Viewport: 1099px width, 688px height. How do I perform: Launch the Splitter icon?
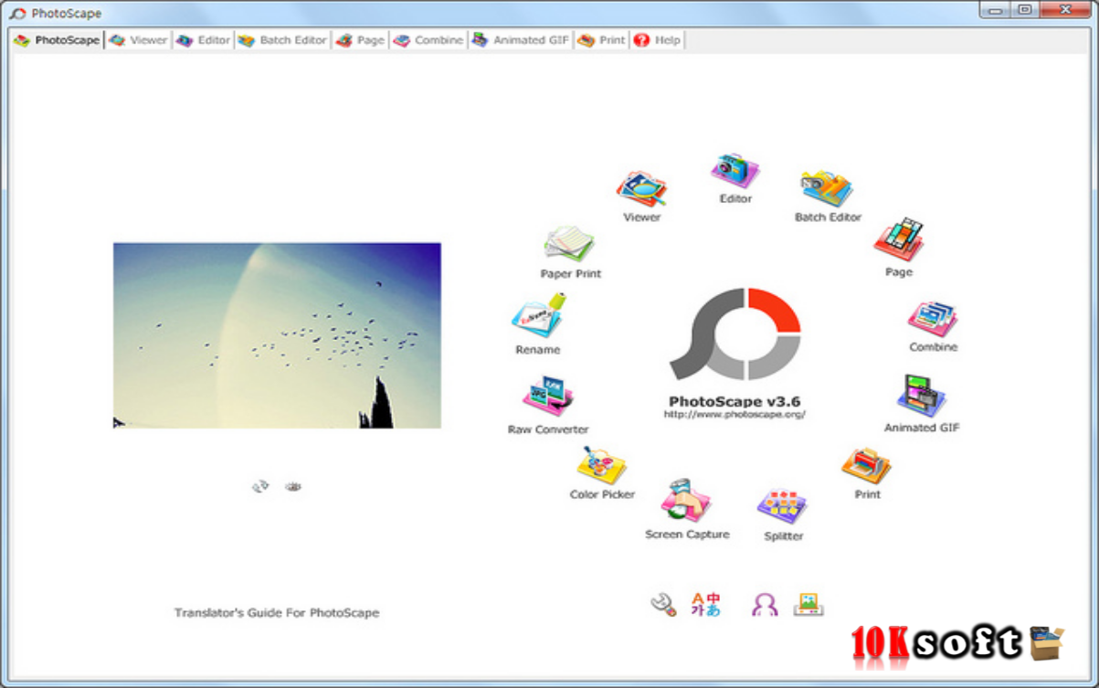tap(783, 507)
